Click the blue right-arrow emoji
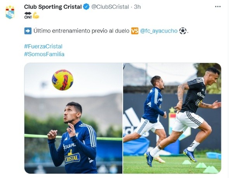Screen dimensions: 233x178 (28, 31)
